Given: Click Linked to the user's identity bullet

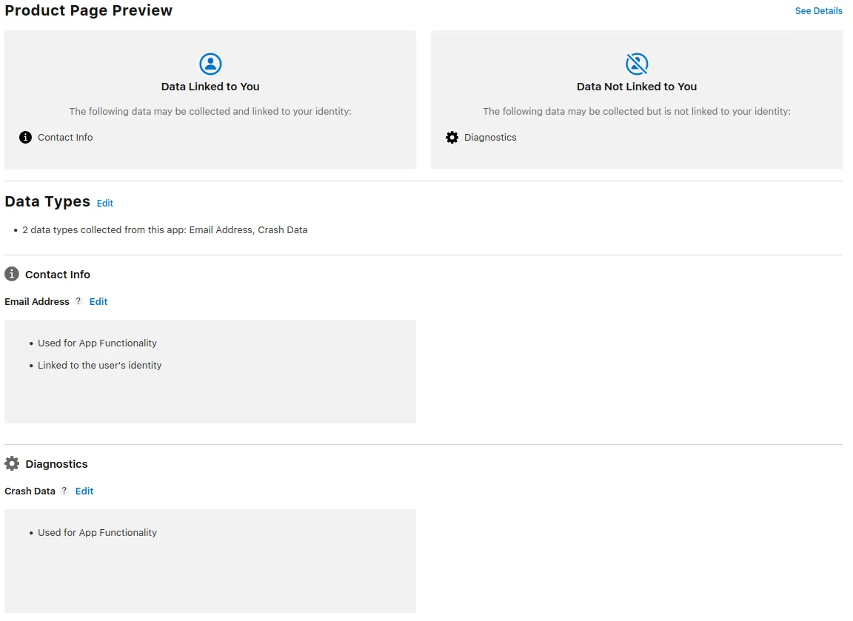Looking at the screenshot, I should coord(100,365).
